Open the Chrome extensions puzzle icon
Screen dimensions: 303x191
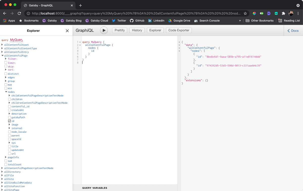(x=283, y=13)
